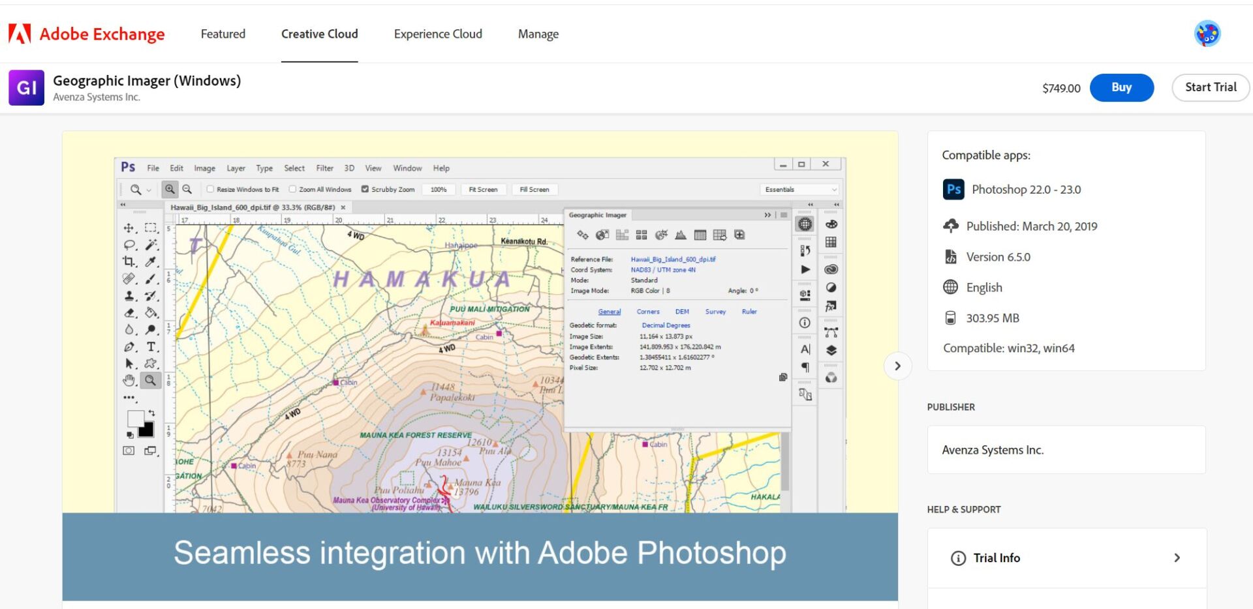Click the NAD83 / UTM zone 4N link
Image resolution: width=1253 pixels, height=609 pixels.
point(663,270)
